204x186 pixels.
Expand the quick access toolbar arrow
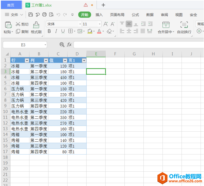click(x=72, y=15)
